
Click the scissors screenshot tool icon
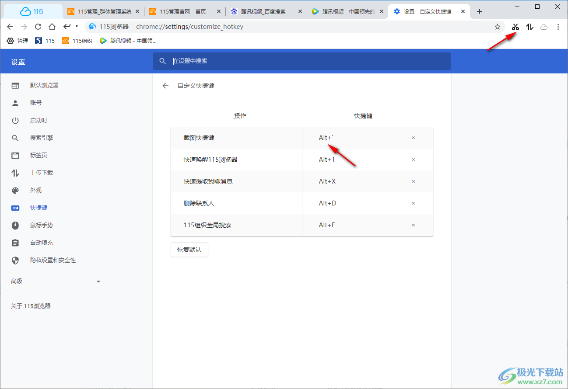click(515, 27)
